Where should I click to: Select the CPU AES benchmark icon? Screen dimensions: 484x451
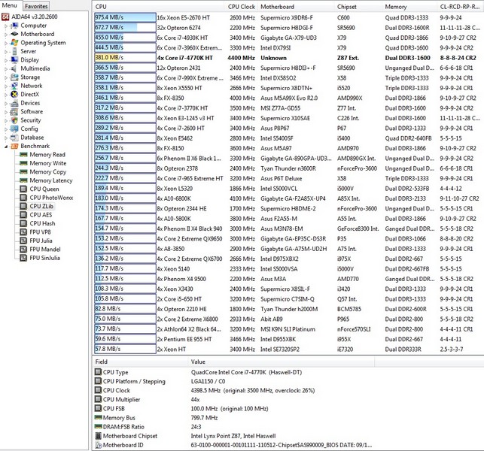pos(23,215)
